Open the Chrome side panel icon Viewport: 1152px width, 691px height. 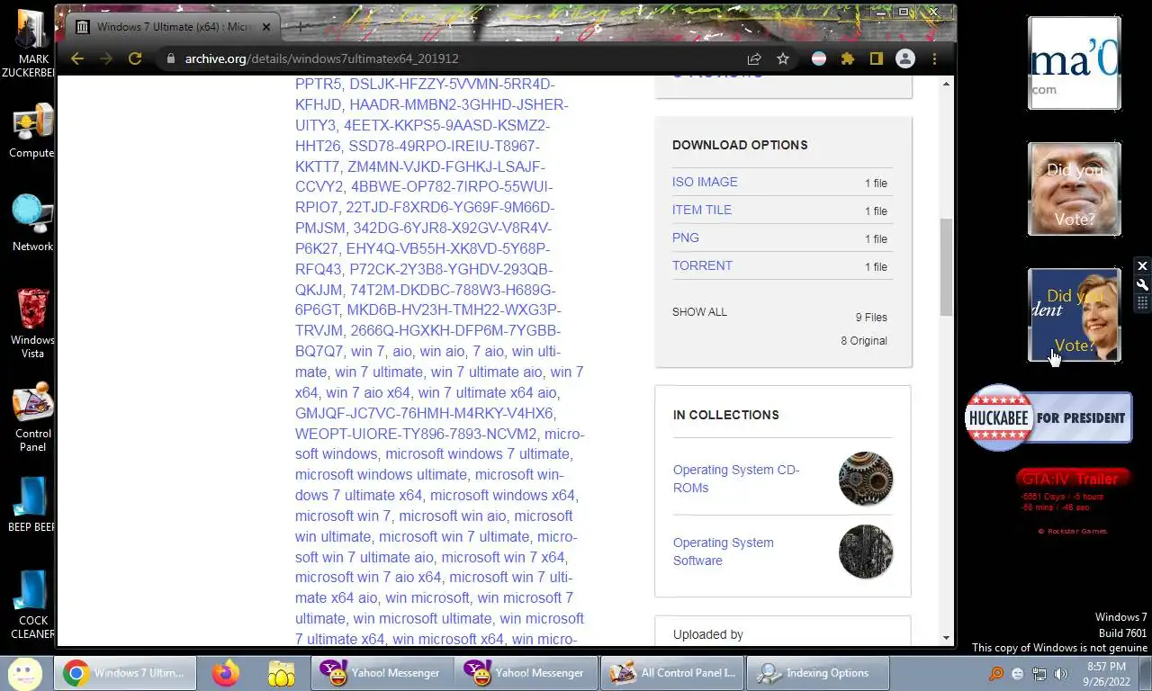pos(877,58)
